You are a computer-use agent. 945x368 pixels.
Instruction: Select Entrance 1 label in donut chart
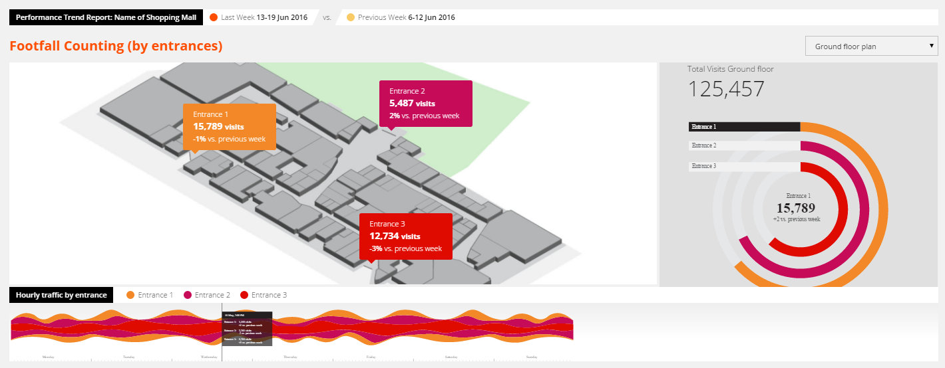pyautogui.click(x=744, y=126)
